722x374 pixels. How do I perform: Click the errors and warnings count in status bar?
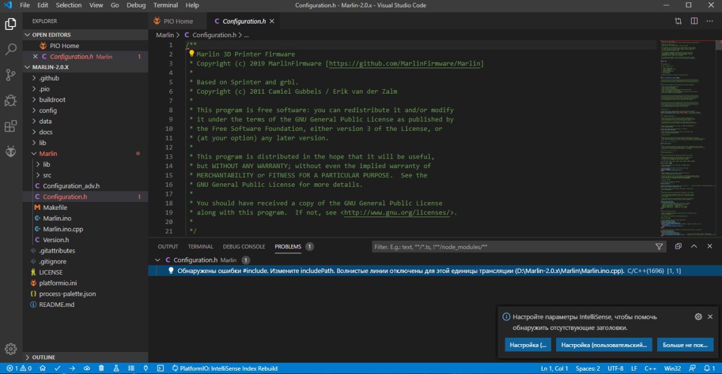pyautogui.click(x=19, y=368)
